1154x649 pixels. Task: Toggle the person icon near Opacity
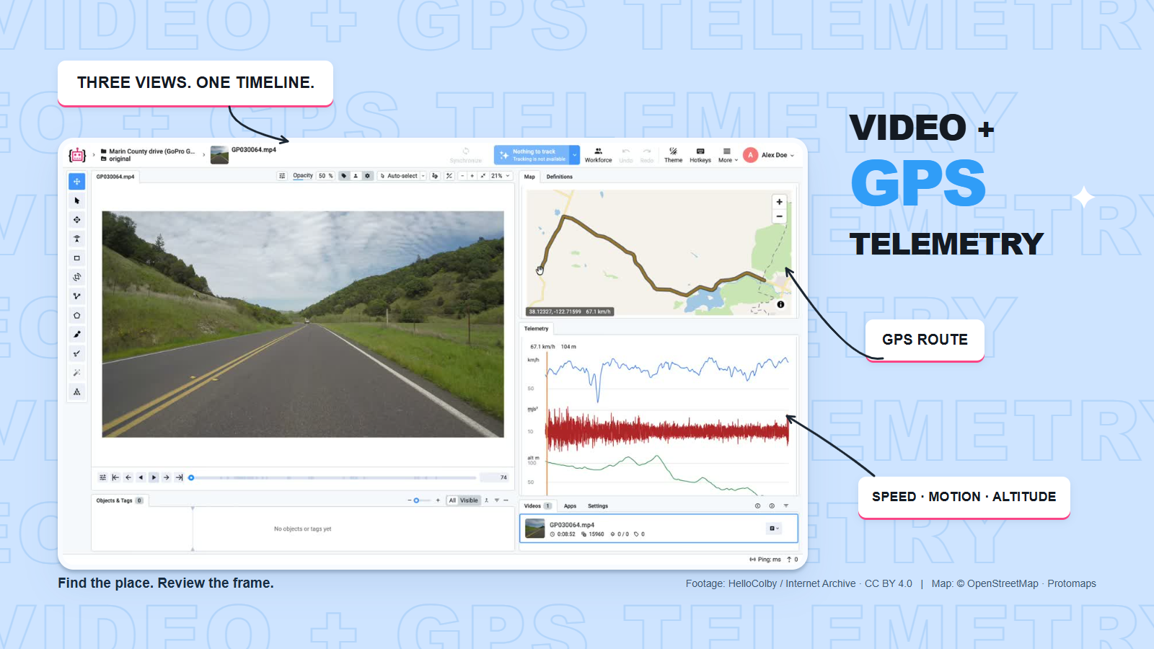[x=356, y=176]
